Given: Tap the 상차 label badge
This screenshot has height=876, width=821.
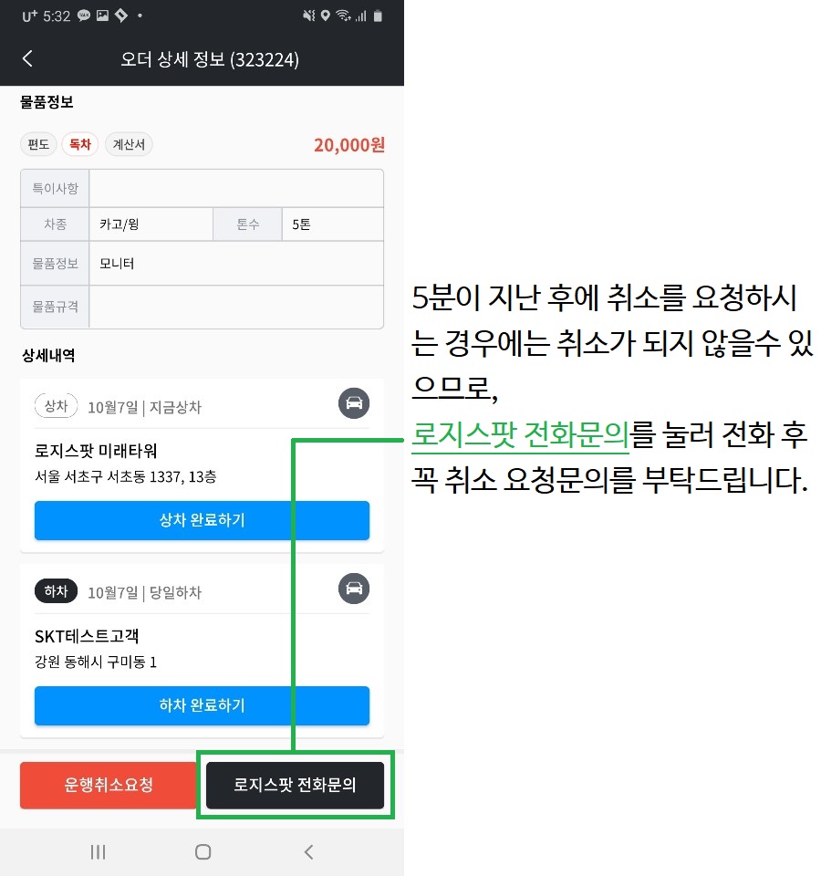Looking at the screenshot, I should tap(56, 405).
